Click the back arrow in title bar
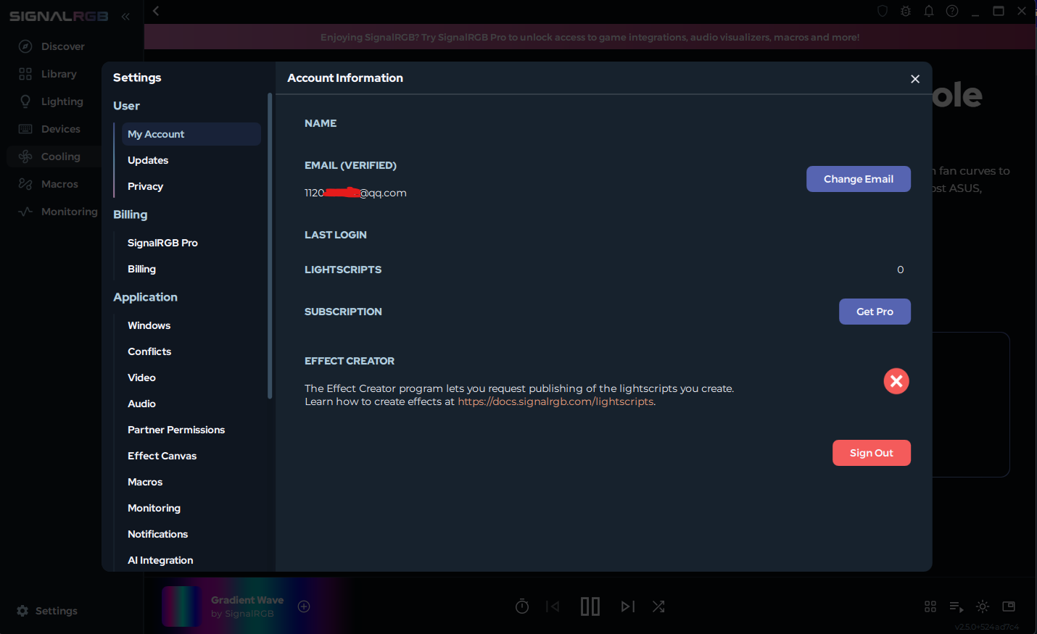Screen dimensions: 1037x634 (x=156, y=11)
